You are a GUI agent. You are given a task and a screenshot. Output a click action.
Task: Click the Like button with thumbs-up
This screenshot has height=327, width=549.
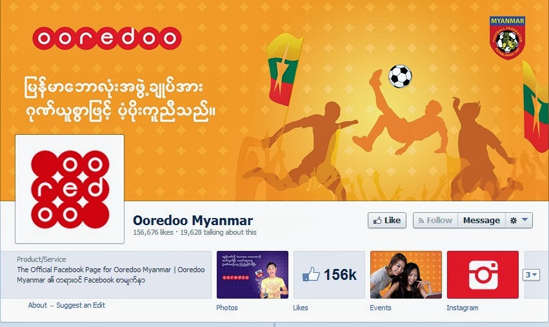tap(387, 220)
